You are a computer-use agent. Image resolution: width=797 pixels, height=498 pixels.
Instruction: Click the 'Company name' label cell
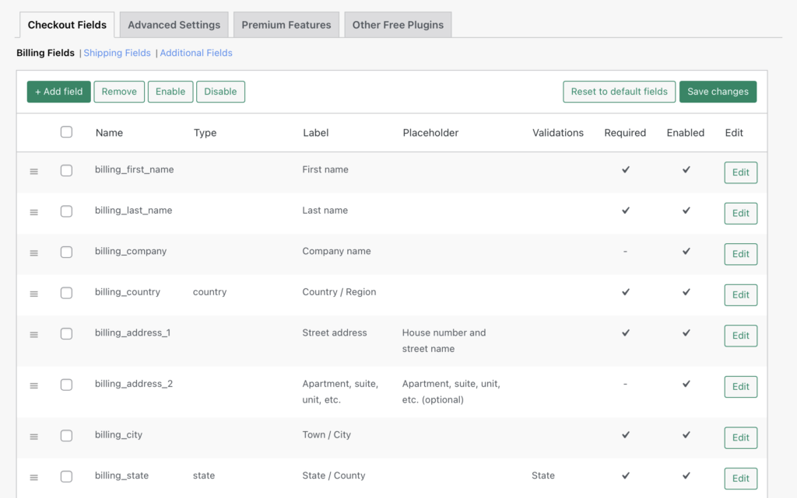336,251
